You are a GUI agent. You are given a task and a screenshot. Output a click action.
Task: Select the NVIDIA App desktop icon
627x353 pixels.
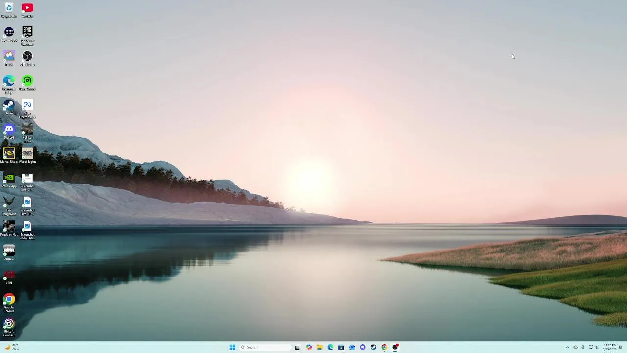[x=9, y=180]
